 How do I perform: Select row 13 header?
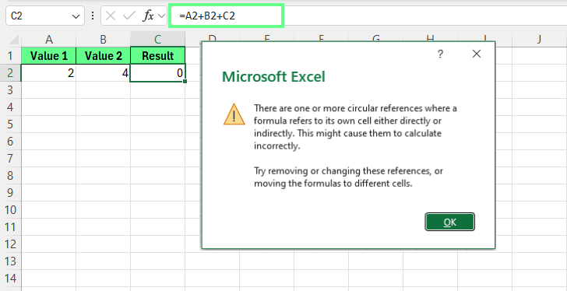[x=10, y=261]
